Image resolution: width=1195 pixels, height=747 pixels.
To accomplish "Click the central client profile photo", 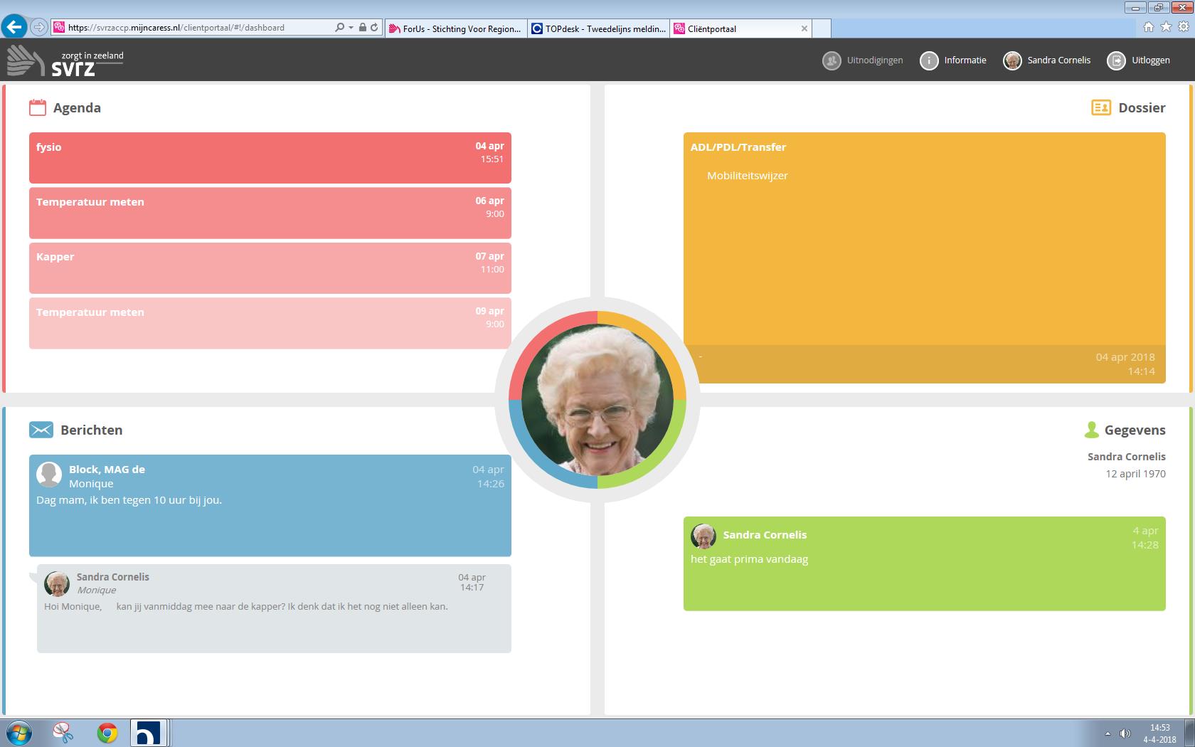I will coord(597,400).
